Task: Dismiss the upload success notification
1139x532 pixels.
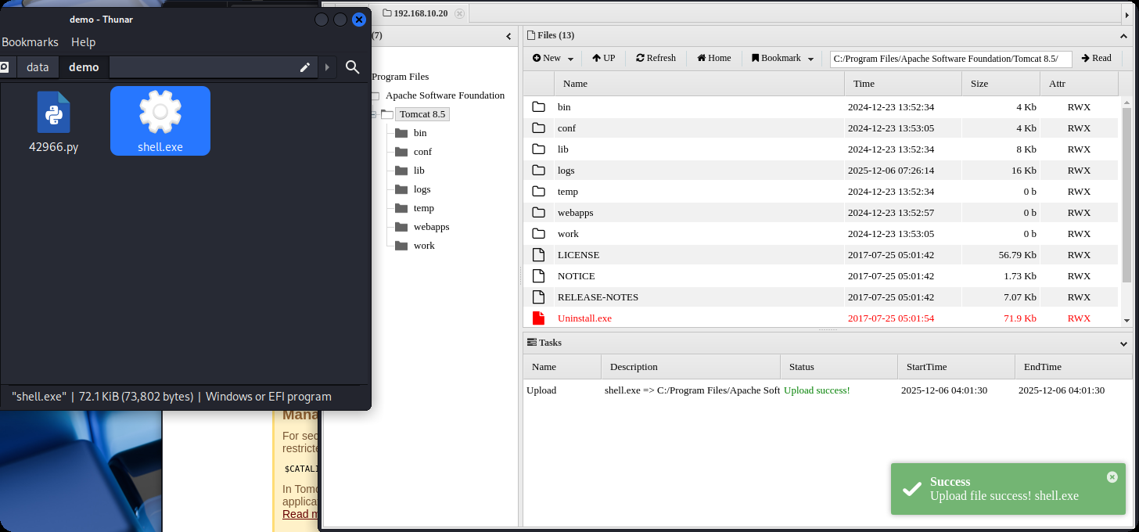Action: pos(1112,477)
